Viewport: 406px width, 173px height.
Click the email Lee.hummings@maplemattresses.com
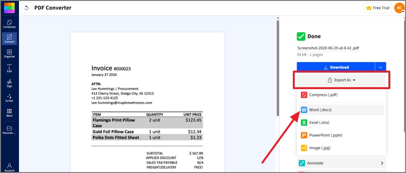(122, 102)
